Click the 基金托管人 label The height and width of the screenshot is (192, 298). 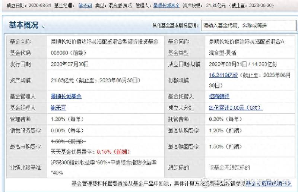(181, 96)
